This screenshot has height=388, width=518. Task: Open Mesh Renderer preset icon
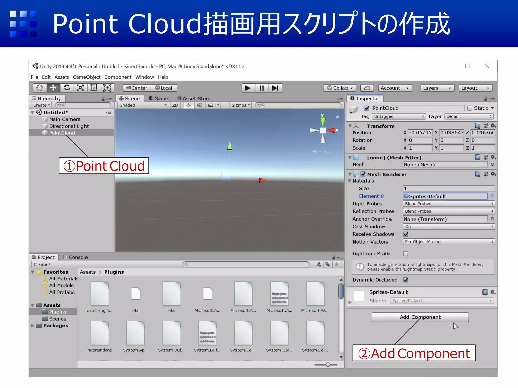486,174
